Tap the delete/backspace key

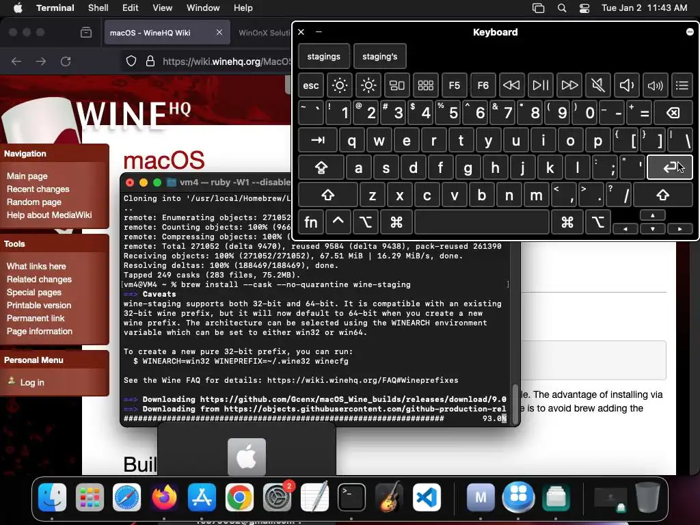[673, 113]
